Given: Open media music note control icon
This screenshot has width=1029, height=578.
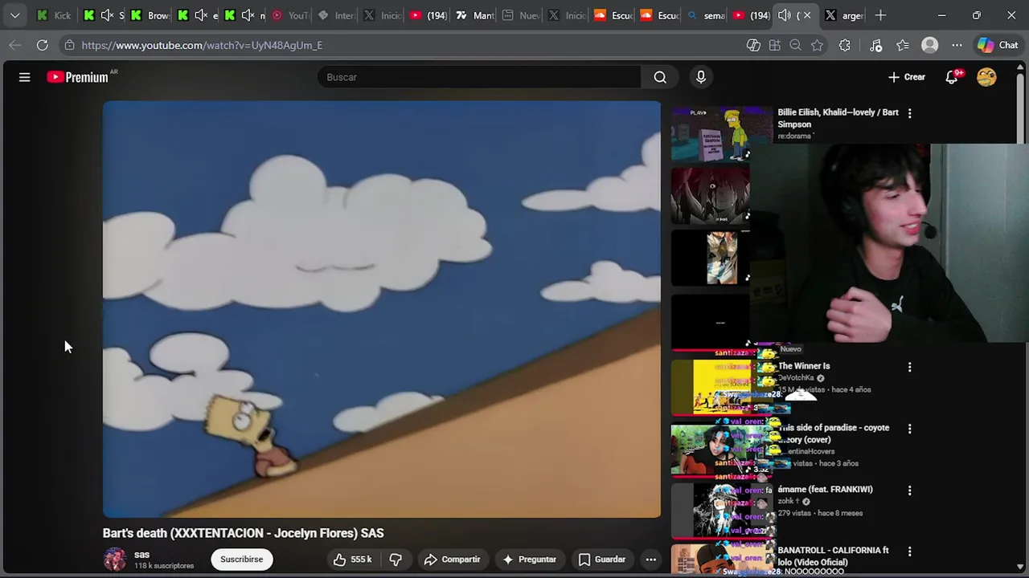Looking at the screenshot, I should (876, 45).
